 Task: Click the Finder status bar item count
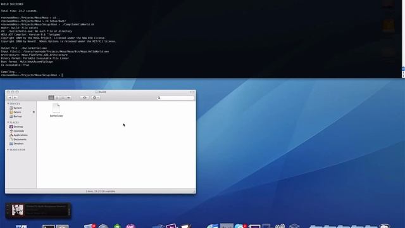click(x=101, y=191)
